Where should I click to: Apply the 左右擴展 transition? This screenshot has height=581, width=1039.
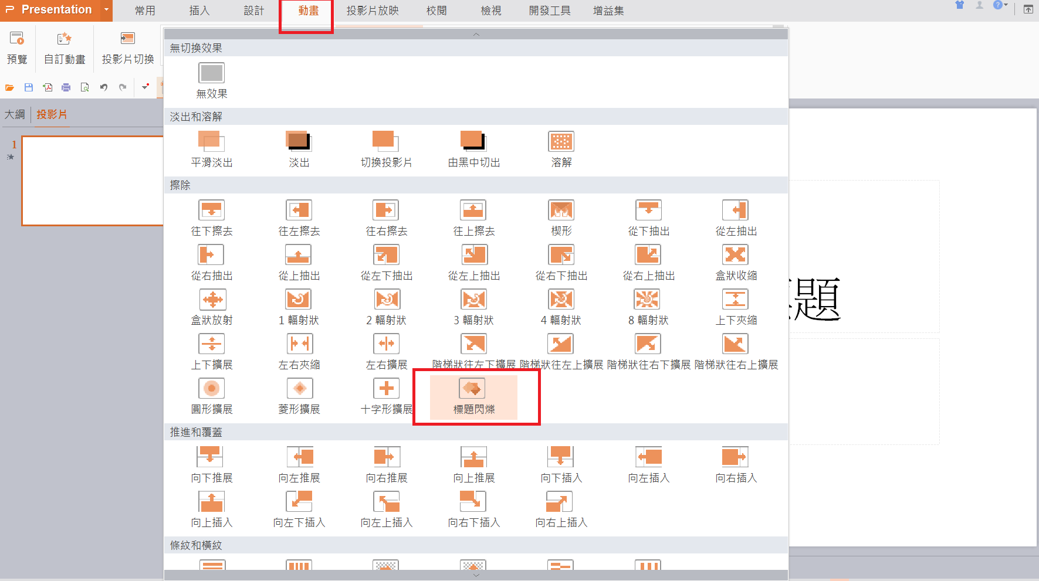[x=386, y=352]
